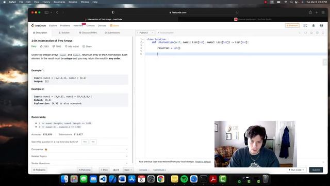Click the Submit button
This screenshot has height=186, width=330.
[316, 170]
